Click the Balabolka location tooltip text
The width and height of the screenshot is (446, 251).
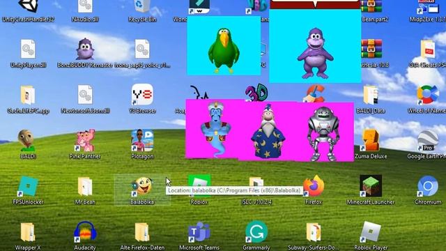233,190
